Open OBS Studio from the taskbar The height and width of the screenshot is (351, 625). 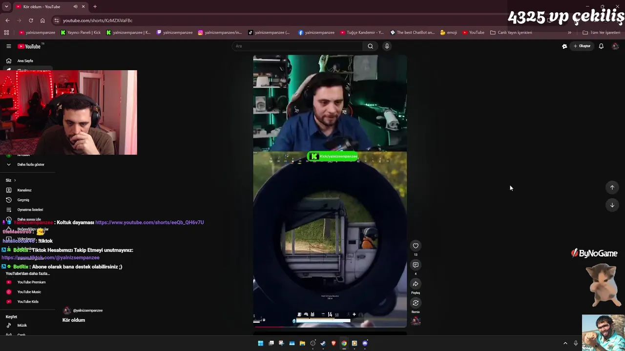coord(313,343)
